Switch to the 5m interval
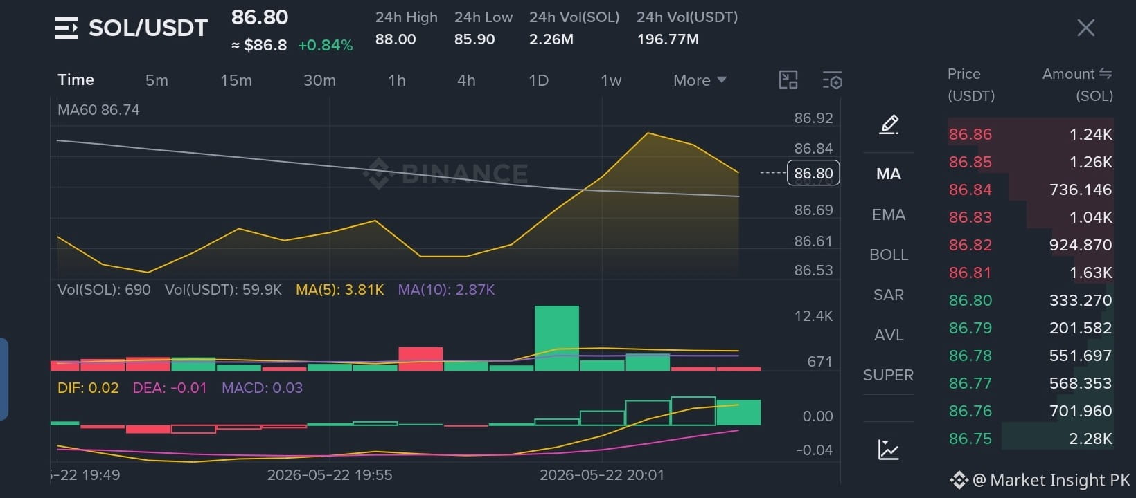The width and height of the screenshot is (1136, 498). pos(157,80)
